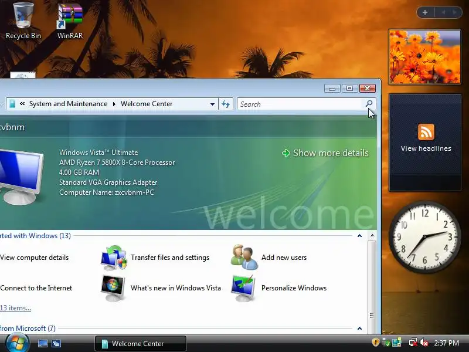Image resolution: width=469 pixels, height=352 pixels.
Task: Click the sidebar previous gadgets arrow
Action: (443, 12)
